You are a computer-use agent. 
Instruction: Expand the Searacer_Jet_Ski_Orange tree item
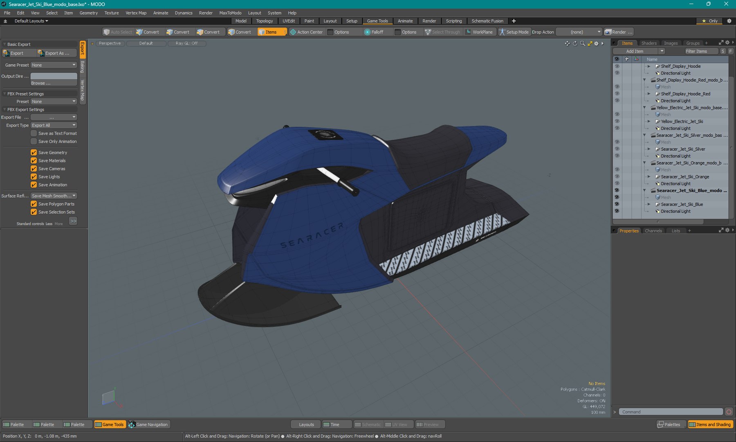(x=648, y=177)
